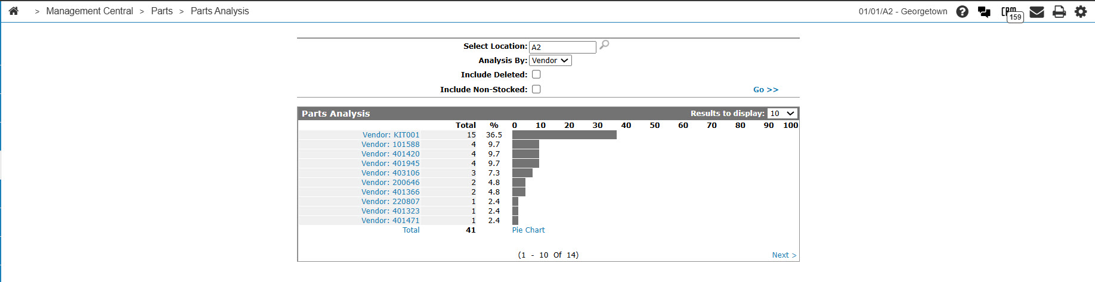Enable the Include Non-Stocked checkbox
This screenshot has width=1095, height=282.
coord(536,89)
